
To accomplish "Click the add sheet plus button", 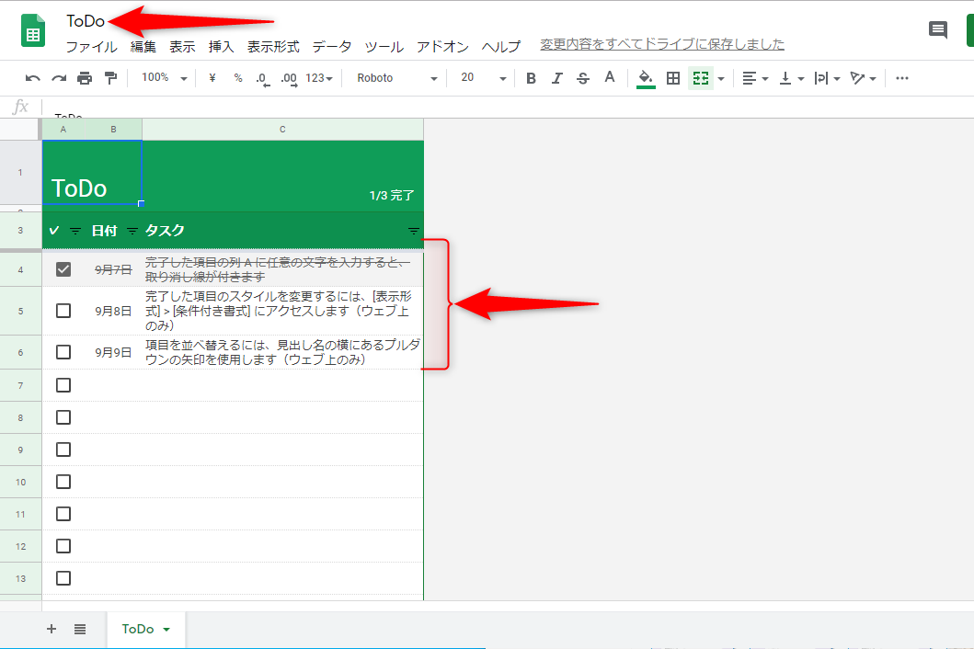I will [52, 629].
